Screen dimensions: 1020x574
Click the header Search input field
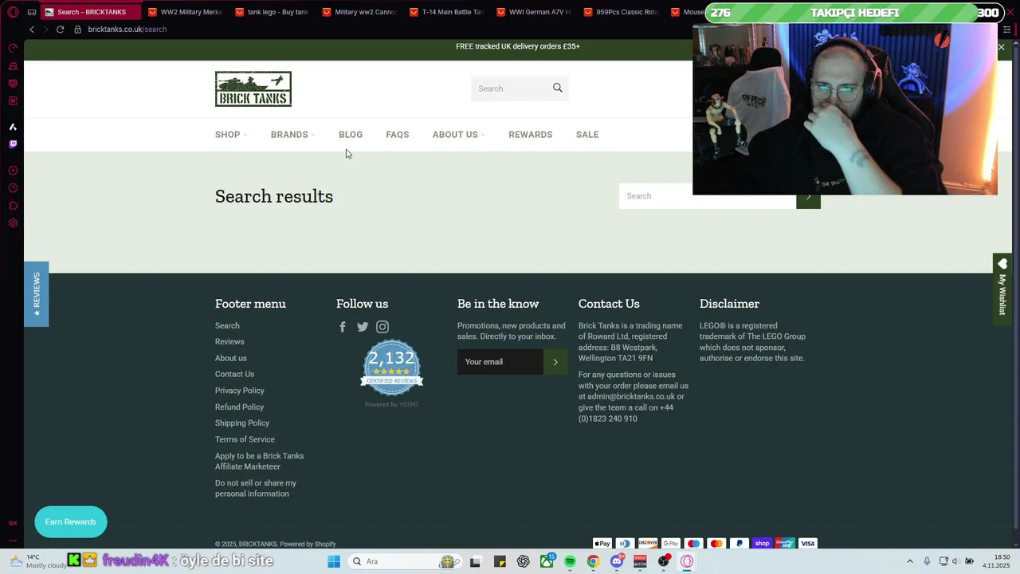(x=511, y=88)
